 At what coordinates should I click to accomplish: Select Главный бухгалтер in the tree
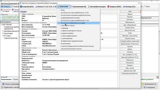(x=11, y=38)
